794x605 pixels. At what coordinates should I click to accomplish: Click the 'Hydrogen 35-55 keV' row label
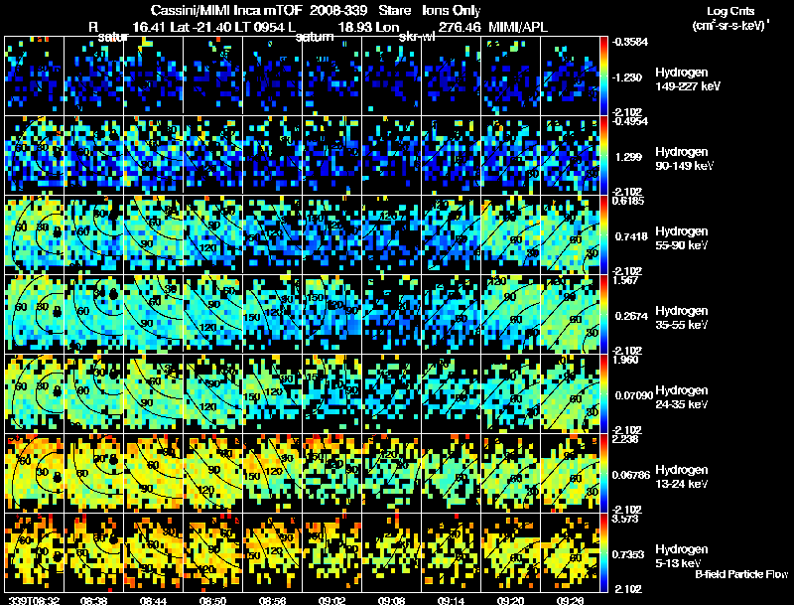pyautogui.click(x=681, y=318)
